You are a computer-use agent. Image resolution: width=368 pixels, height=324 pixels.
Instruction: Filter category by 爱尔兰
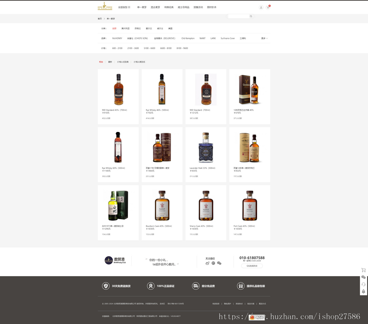[149, 28]
